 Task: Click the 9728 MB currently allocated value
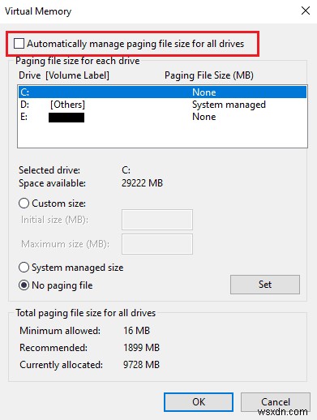[141, 365]
